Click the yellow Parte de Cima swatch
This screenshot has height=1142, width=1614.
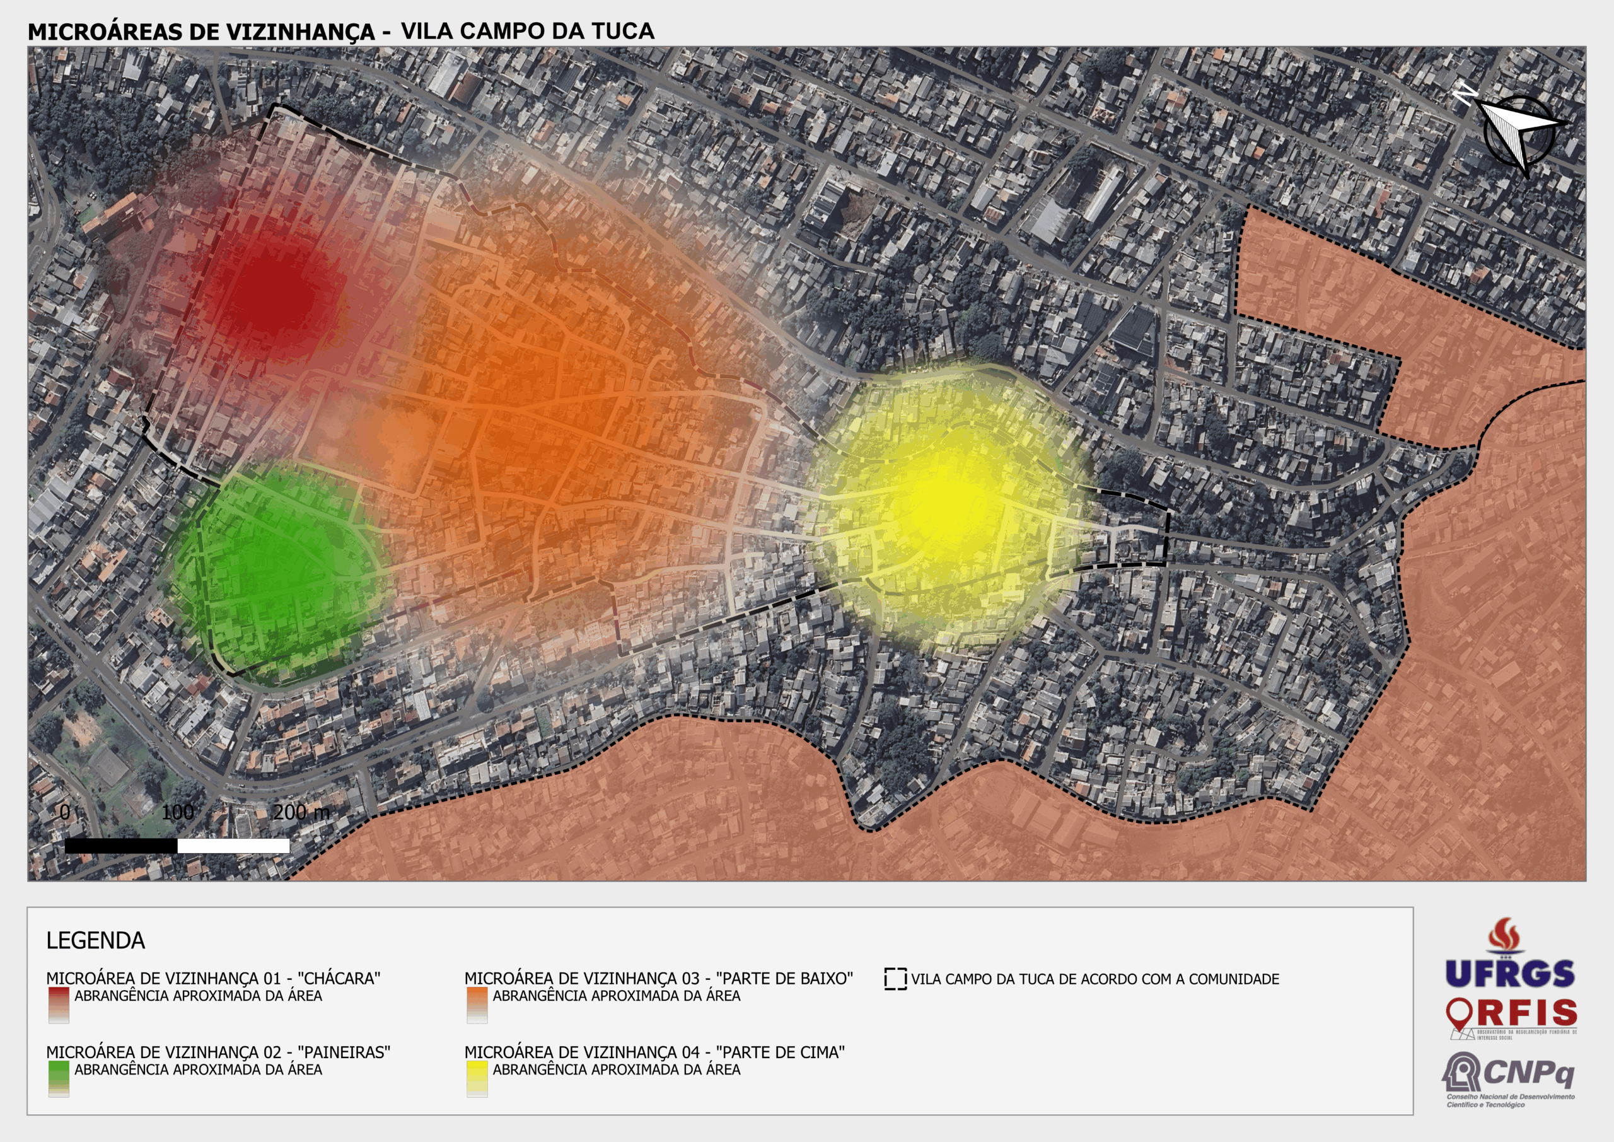click(x=477, y=1079)
